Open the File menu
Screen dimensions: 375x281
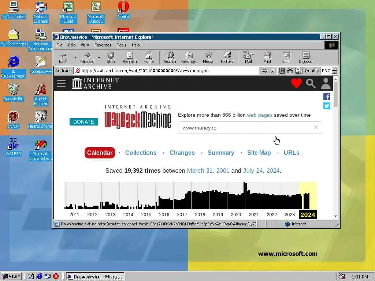[x=59, y=45]
